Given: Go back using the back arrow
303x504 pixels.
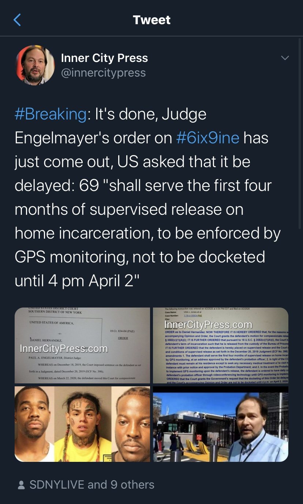Looking at the screenshot, I should (x=17, y=20).
